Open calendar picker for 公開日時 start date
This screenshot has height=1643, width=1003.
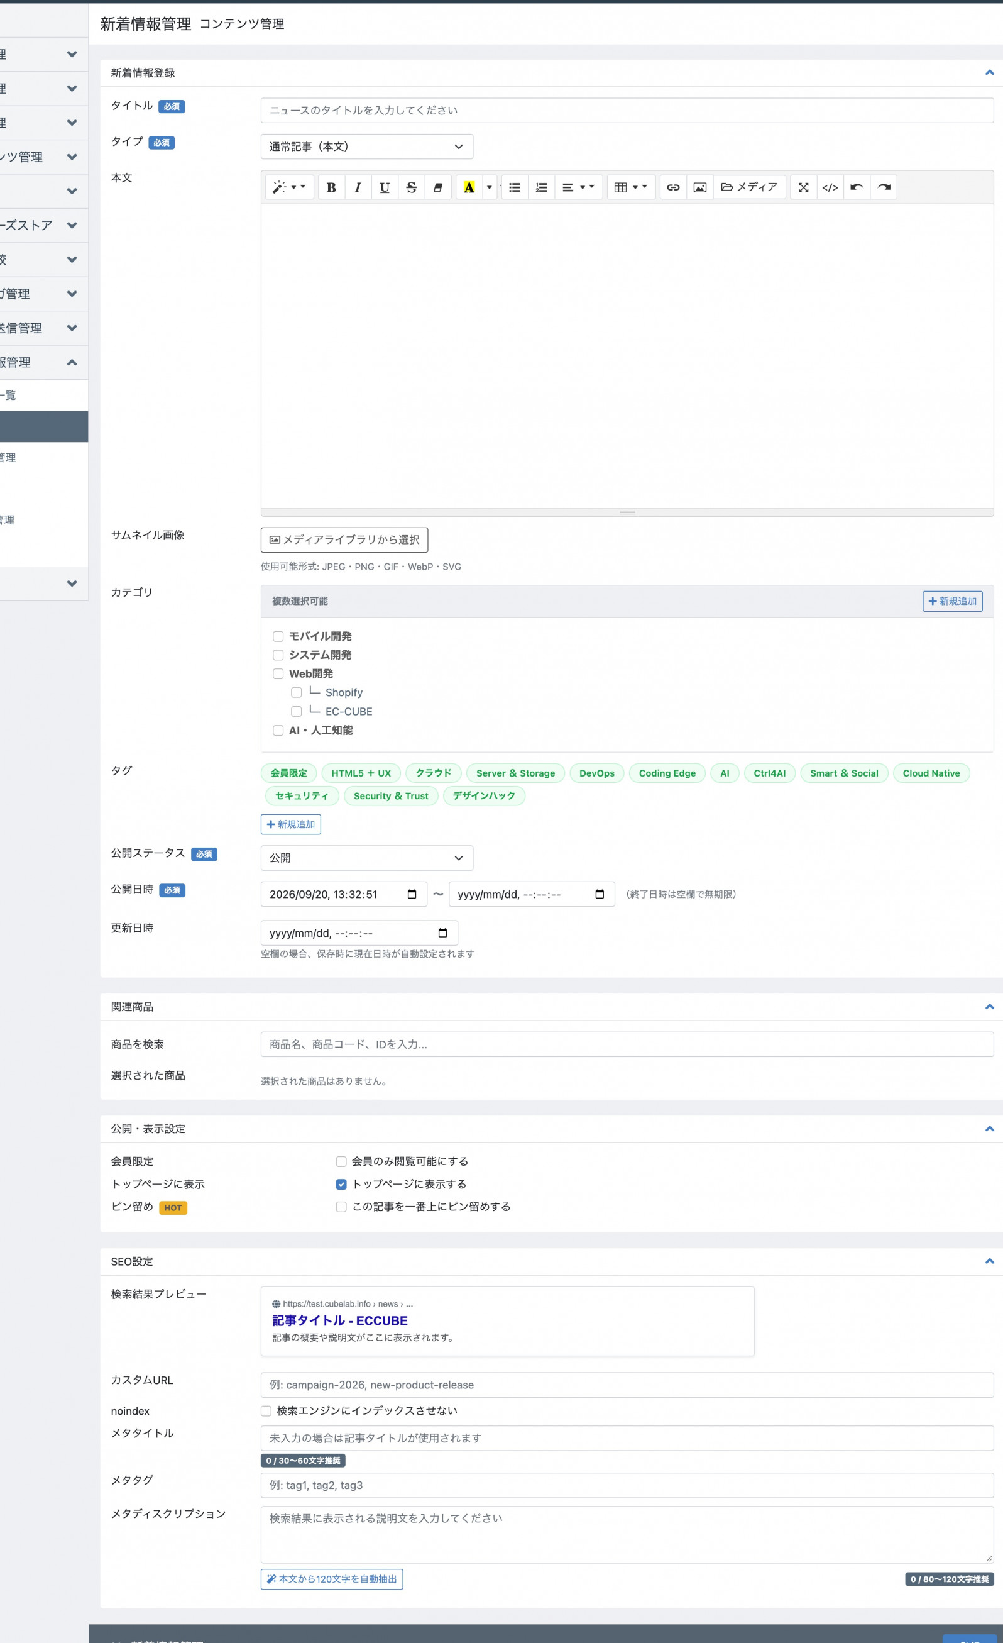coord(412,894)
